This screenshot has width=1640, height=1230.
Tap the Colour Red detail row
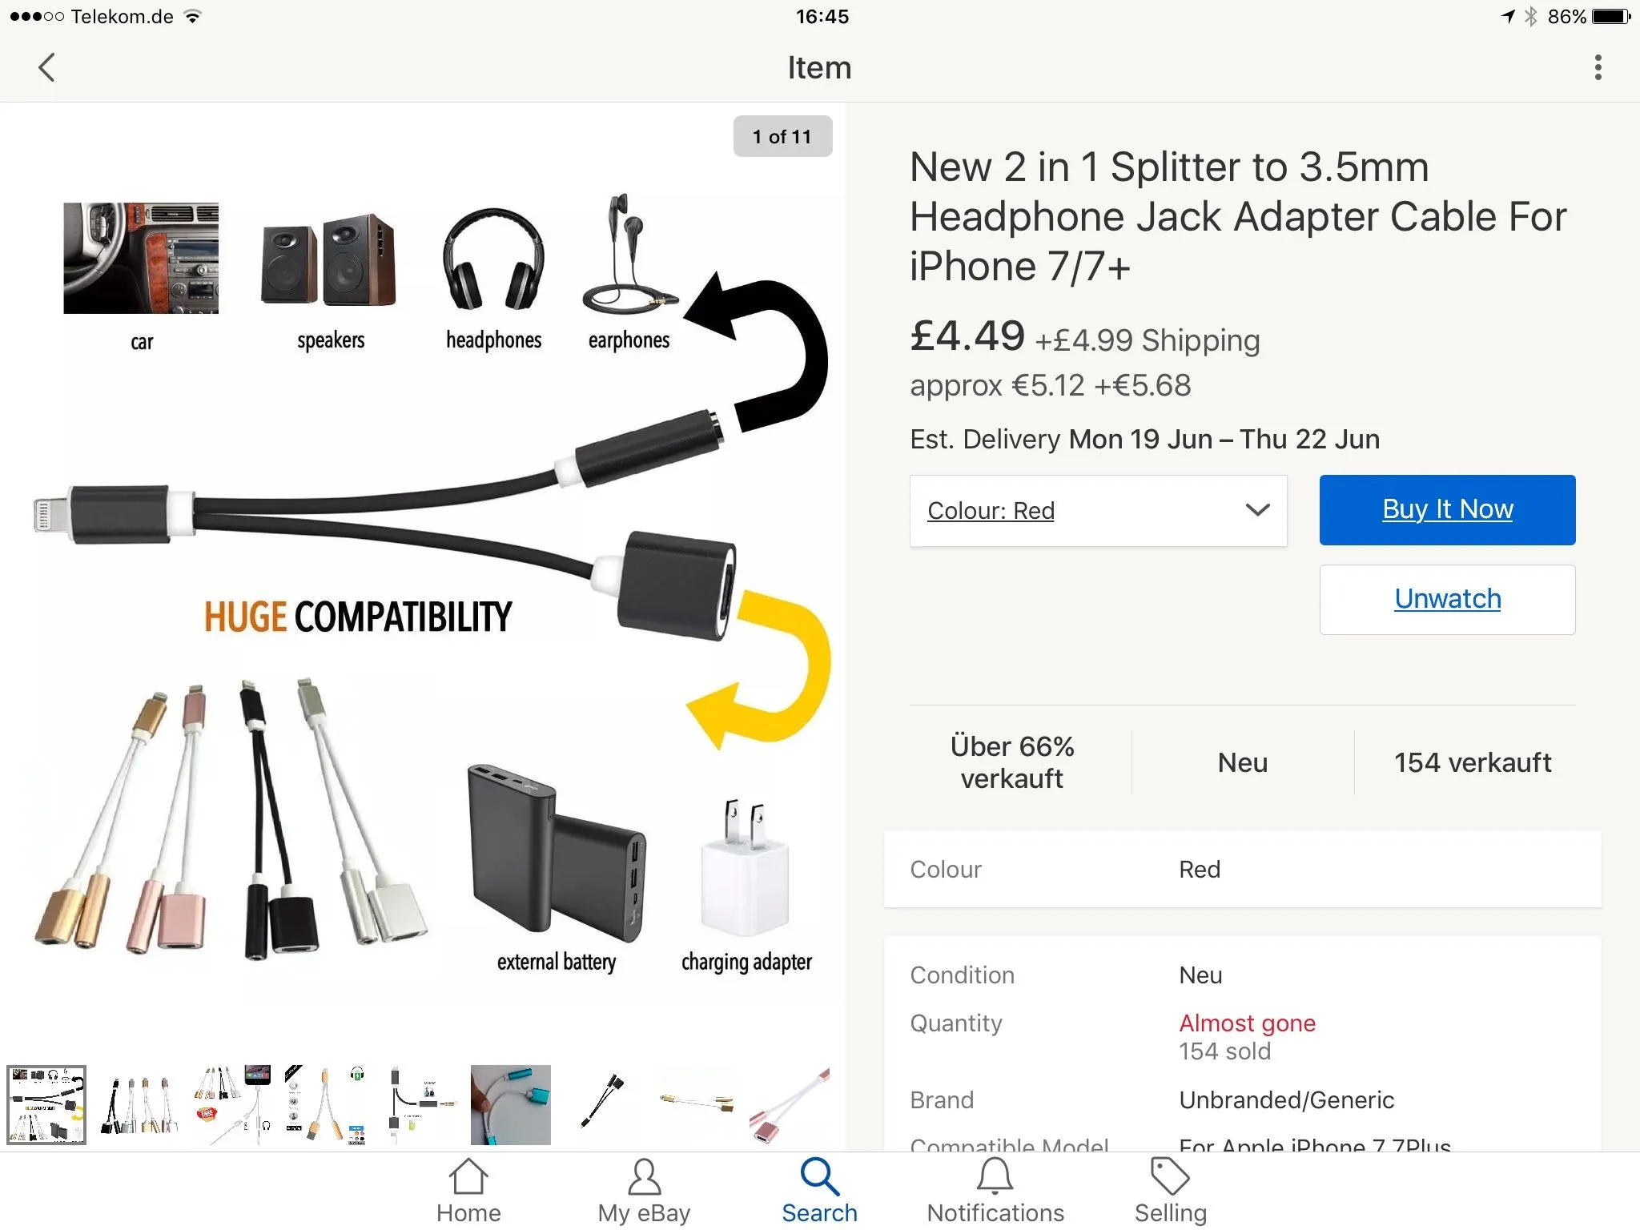click(x=1242, y=870)
